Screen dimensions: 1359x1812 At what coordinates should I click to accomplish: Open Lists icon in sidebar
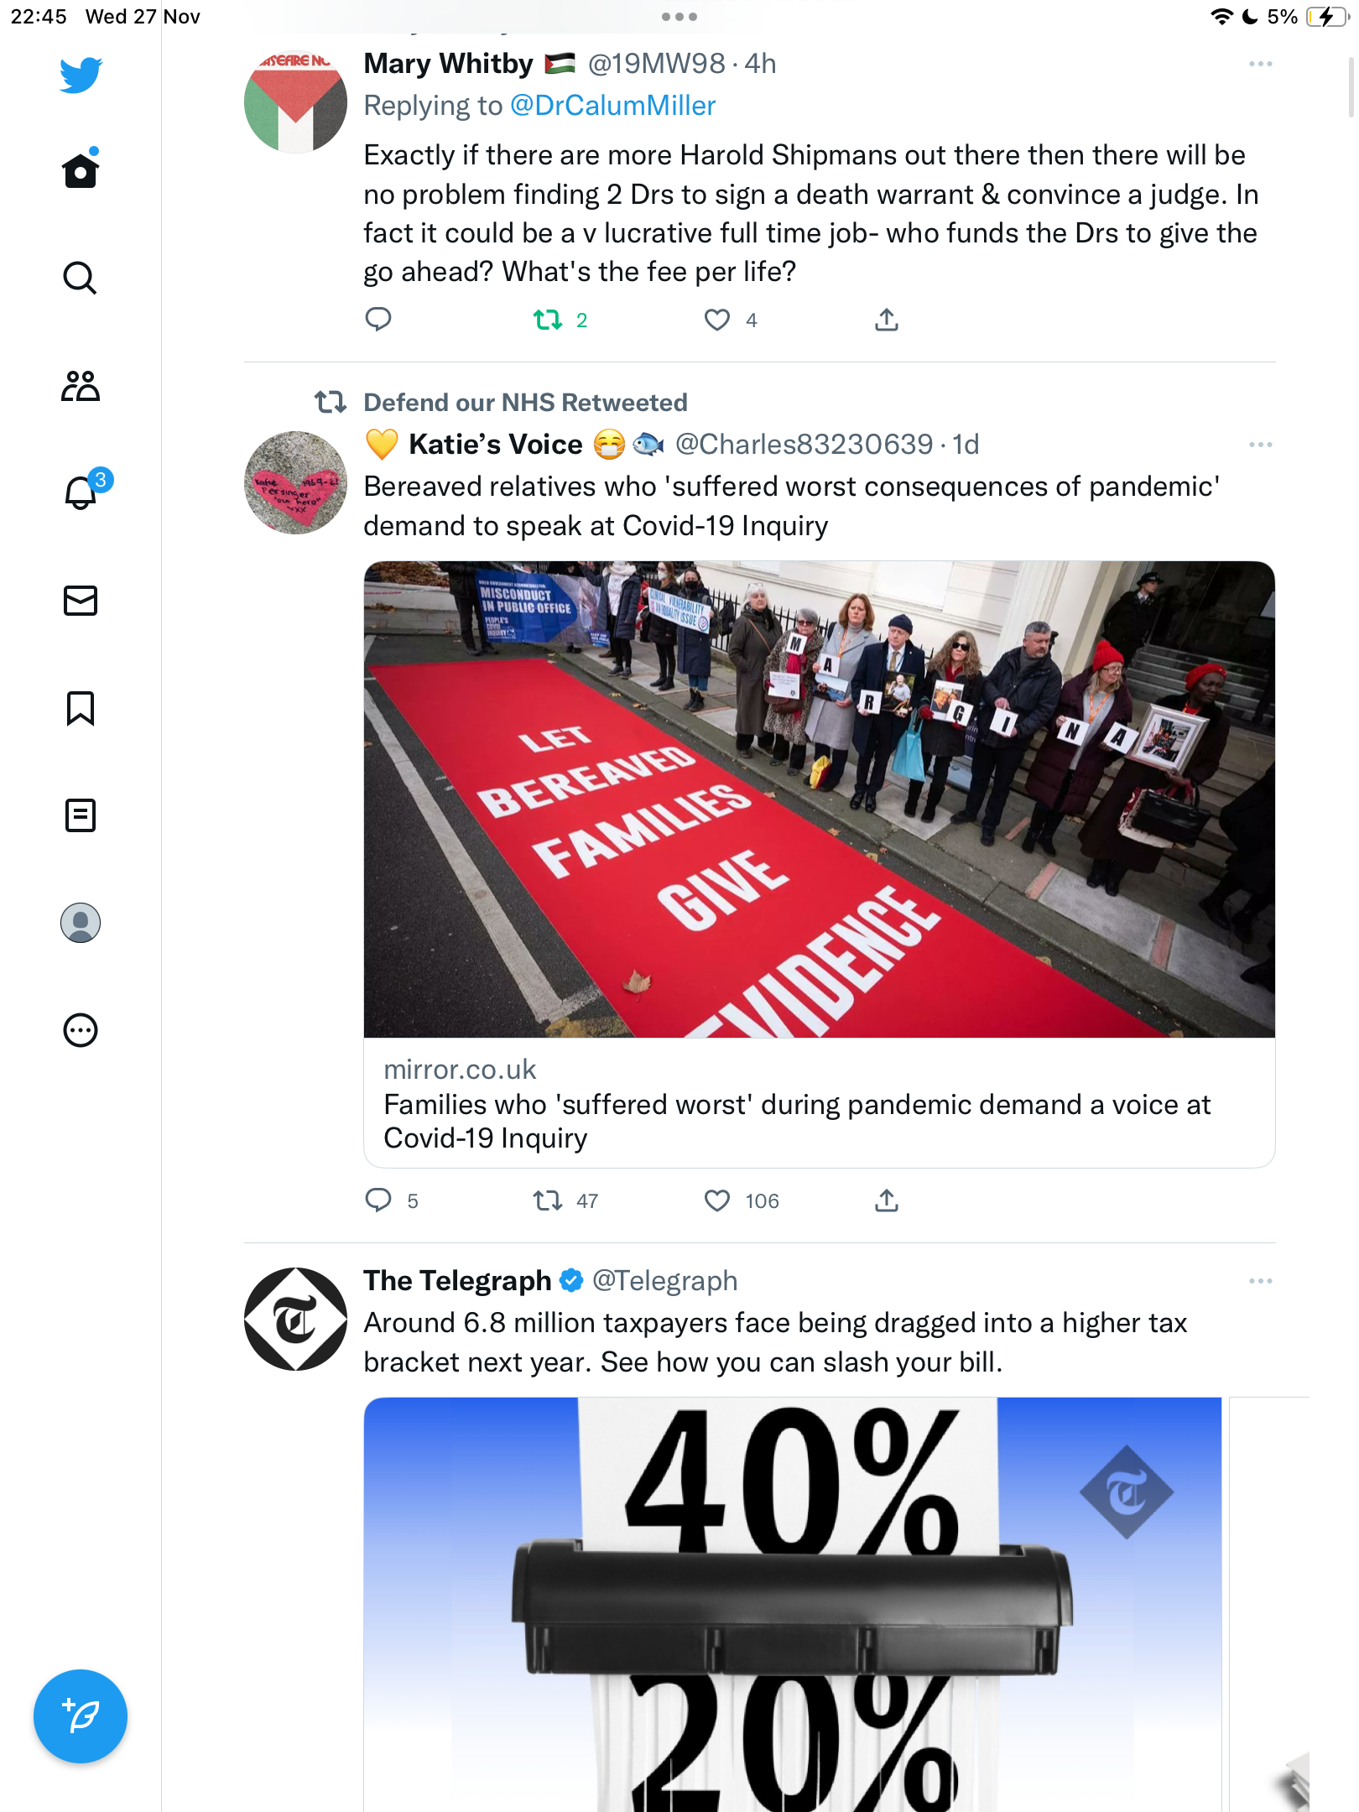coord(81,815)
